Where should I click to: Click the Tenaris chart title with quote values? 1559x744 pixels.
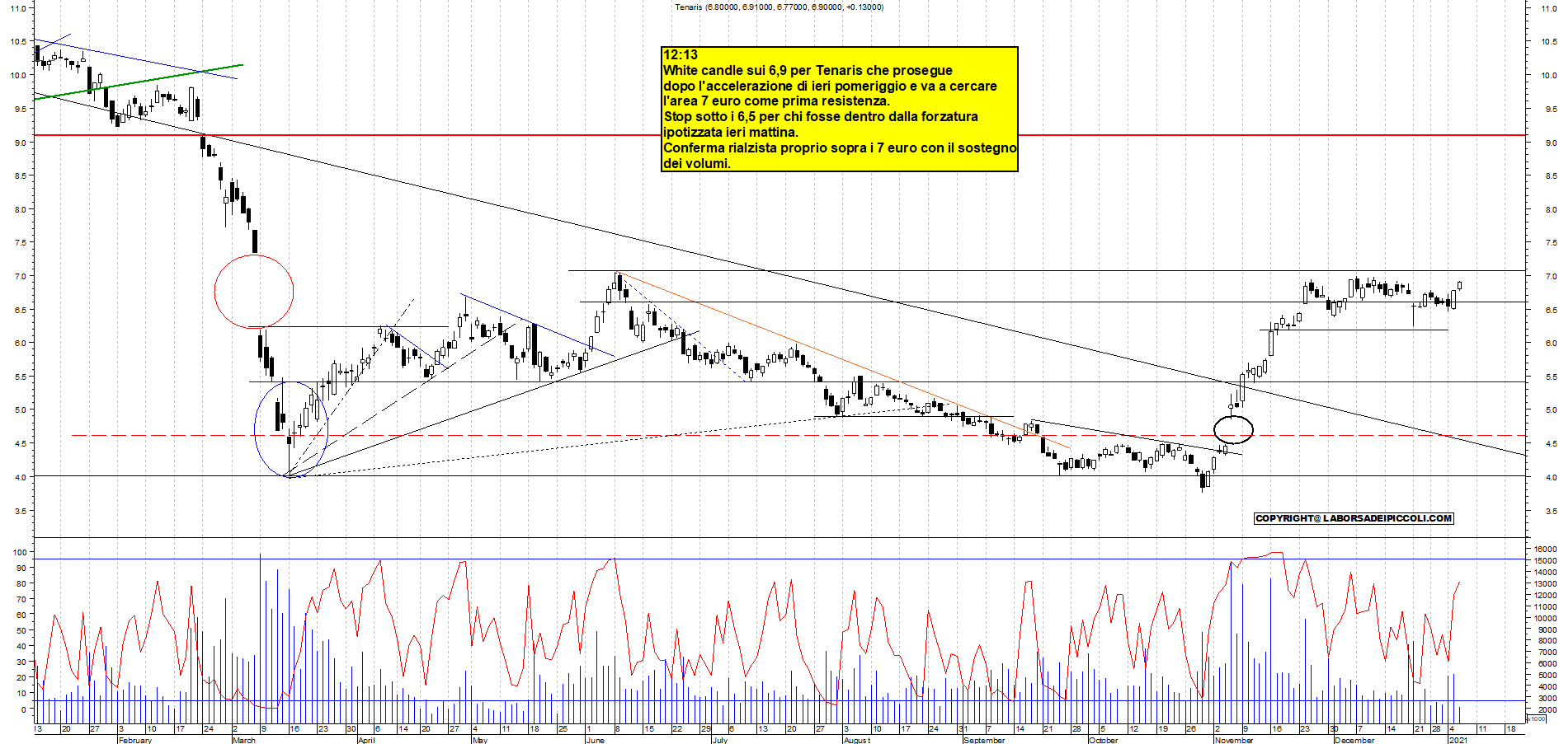tap(779, 7)
